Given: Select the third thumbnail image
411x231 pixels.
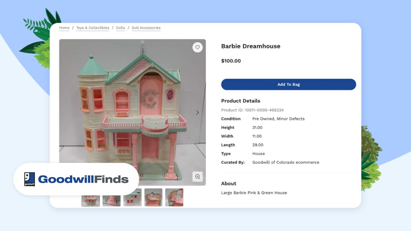Looking at the screenshot, I should pos(132,197).
